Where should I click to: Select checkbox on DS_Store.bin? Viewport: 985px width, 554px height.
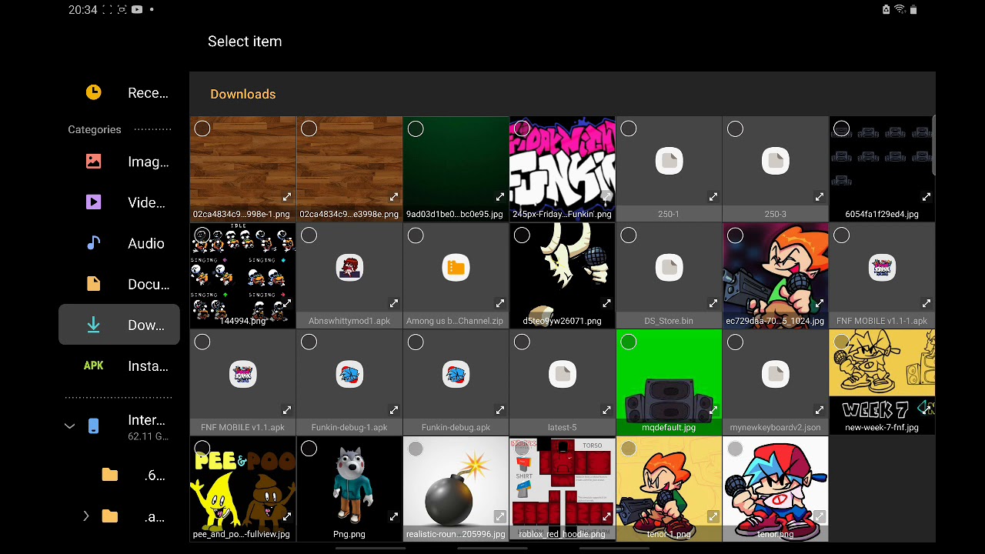click(x=629, y=235)
